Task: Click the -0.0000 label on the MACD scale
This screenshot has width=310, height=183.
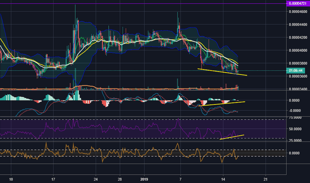Action: (295, 110)
